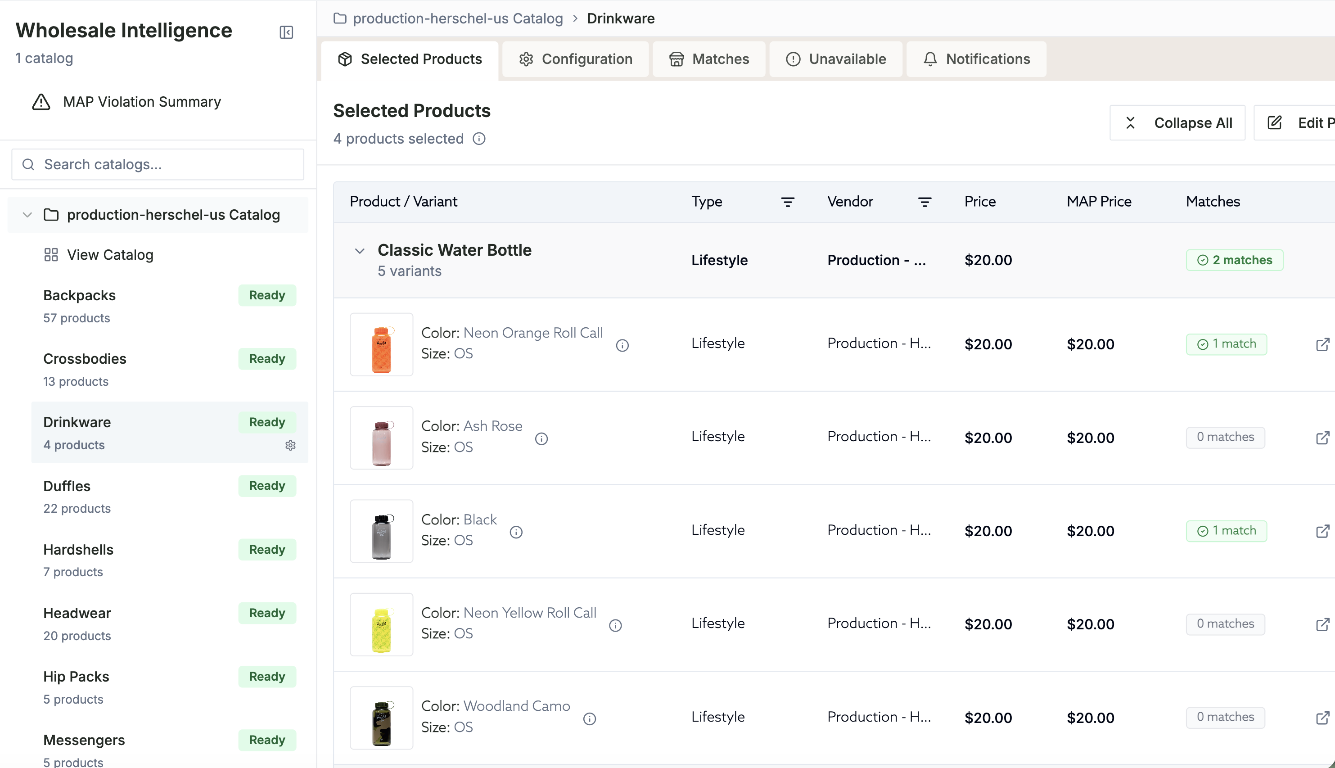Click info icon for Woodland Camo
This screenshot has height=768, width=1335.
[590, 719]
